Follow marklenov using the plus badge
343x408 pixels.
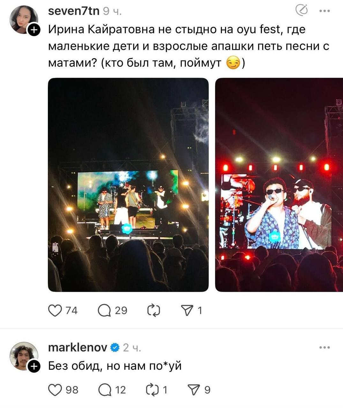[34, 367]
